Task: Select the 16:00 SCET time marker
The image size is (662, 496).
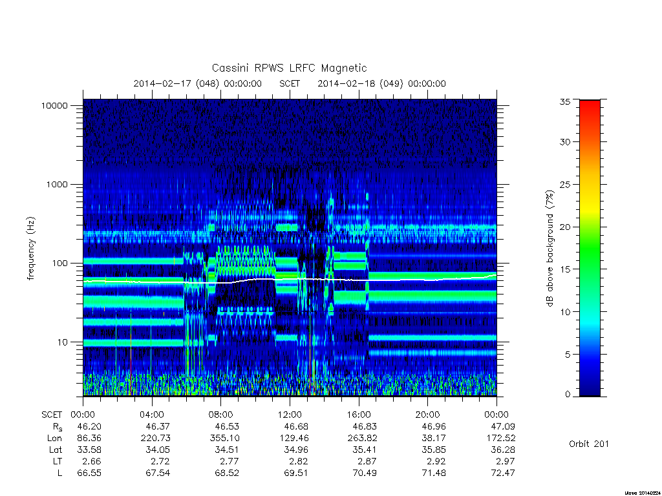Action: 358,415
